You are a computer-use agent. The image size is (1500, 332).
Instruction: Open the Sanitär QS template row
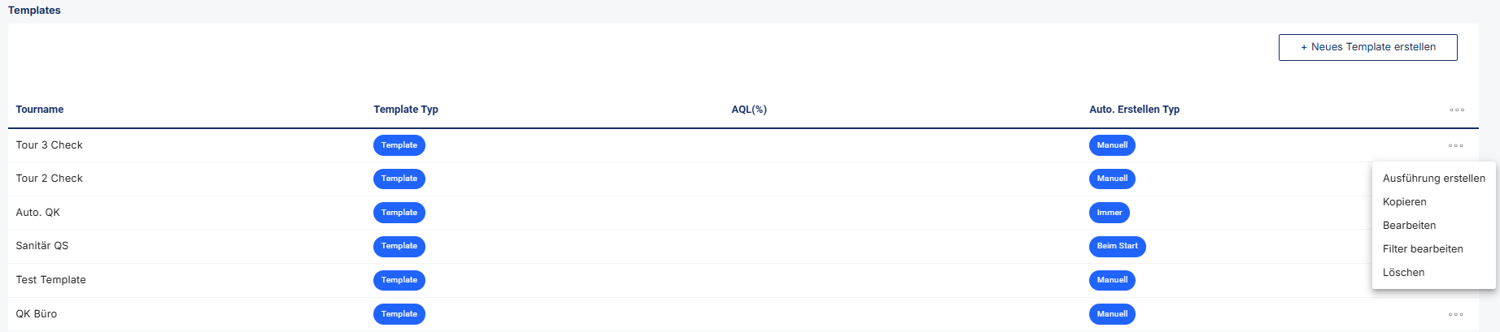[743, 246]
